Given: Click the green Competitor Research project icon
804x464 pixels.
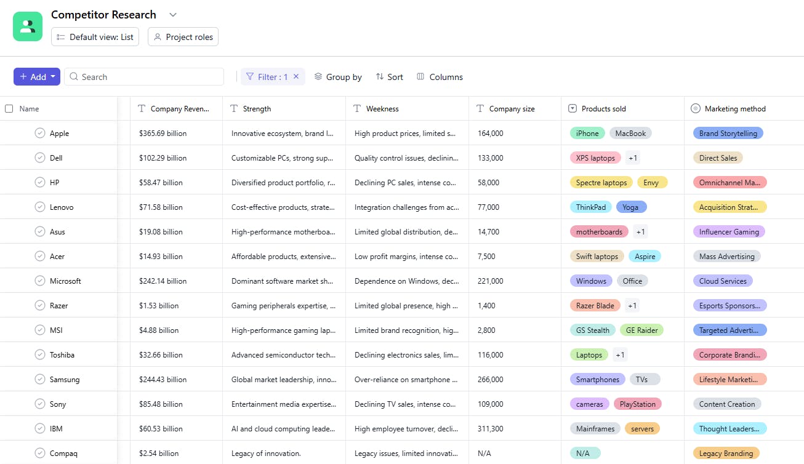Looking at the screenshot, I should (x=28, y=26).
